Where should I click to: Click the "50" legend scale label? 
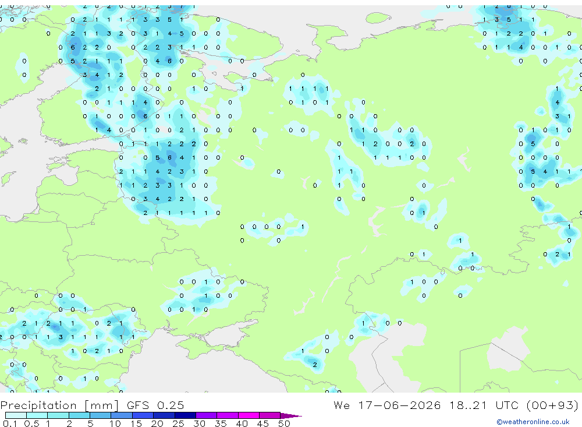[x=284, y=424]
